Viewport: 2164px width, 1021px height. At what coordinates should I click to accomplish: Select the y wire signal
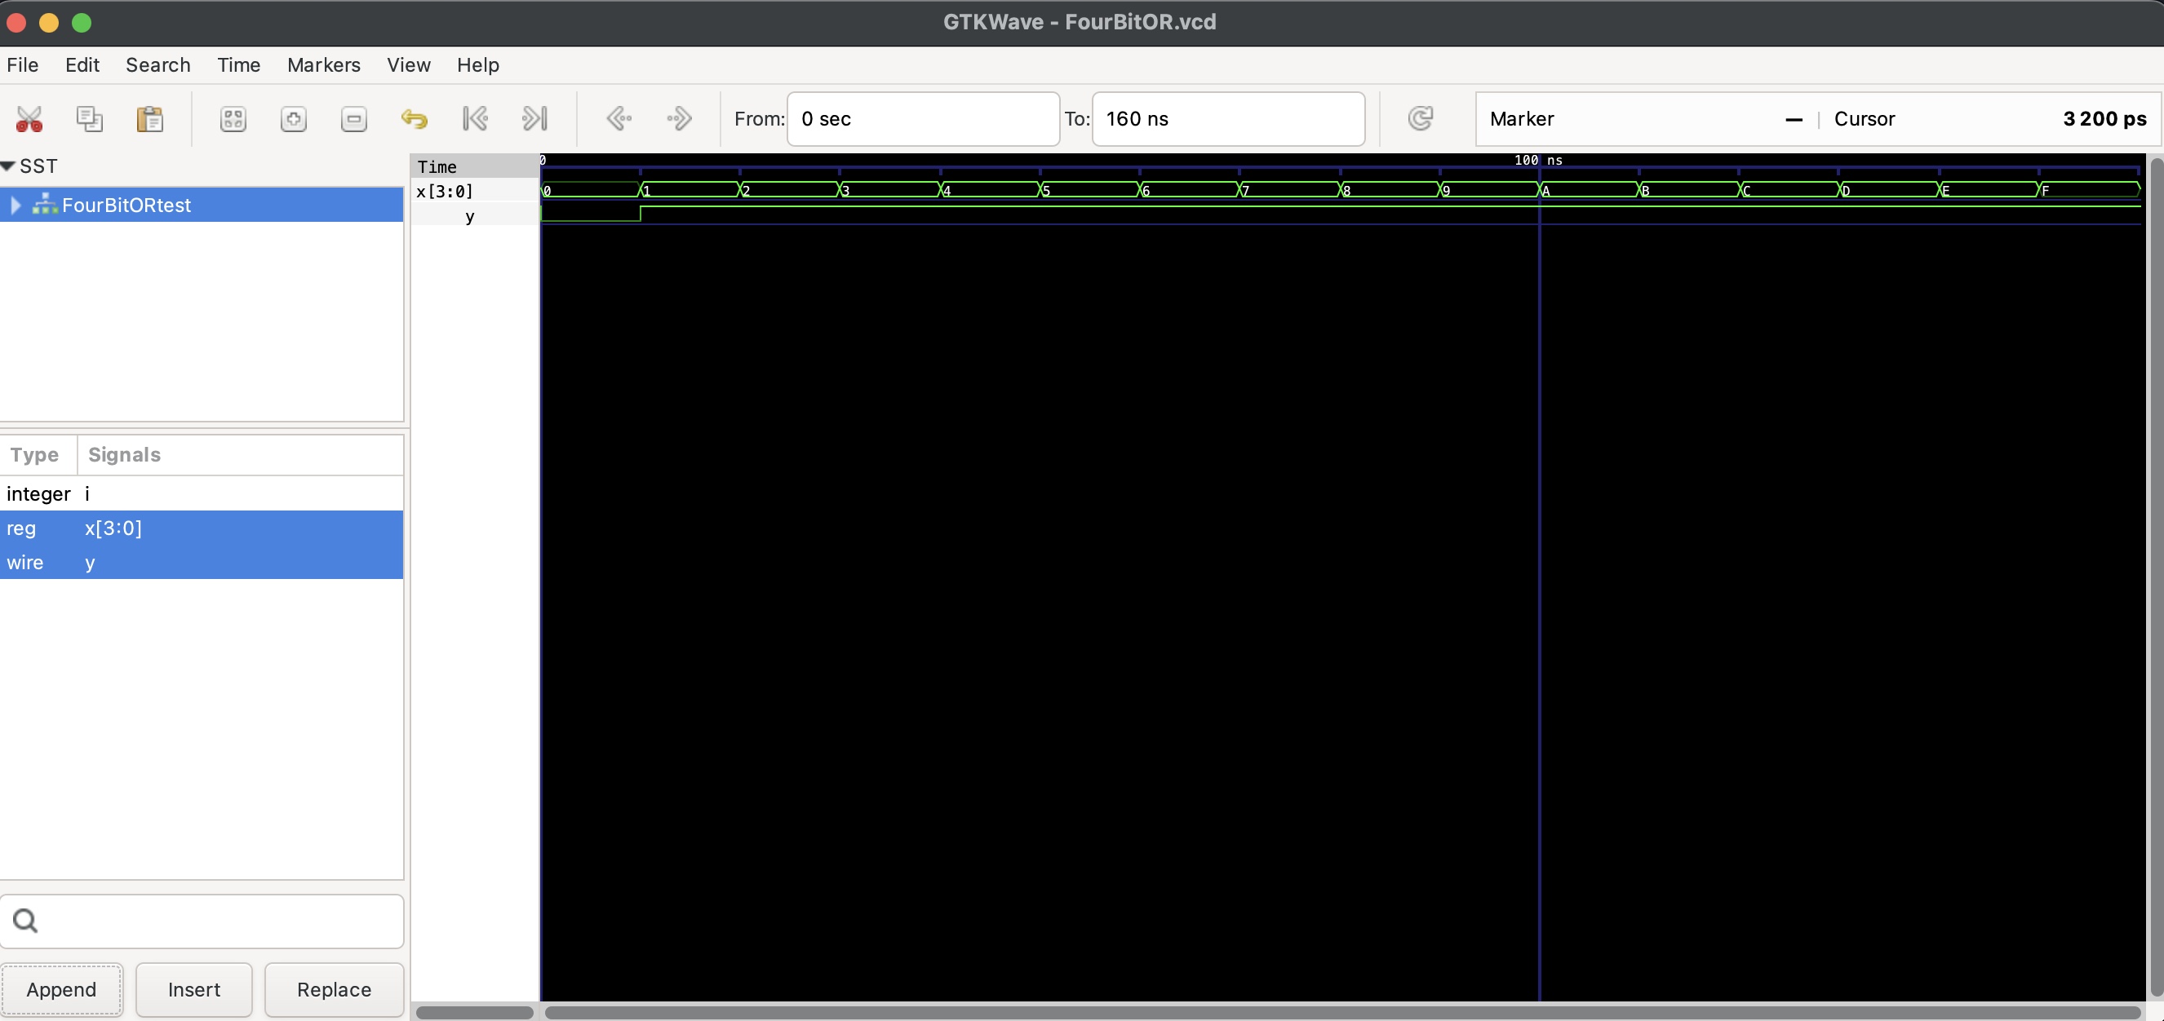click(x=90, y=563)
